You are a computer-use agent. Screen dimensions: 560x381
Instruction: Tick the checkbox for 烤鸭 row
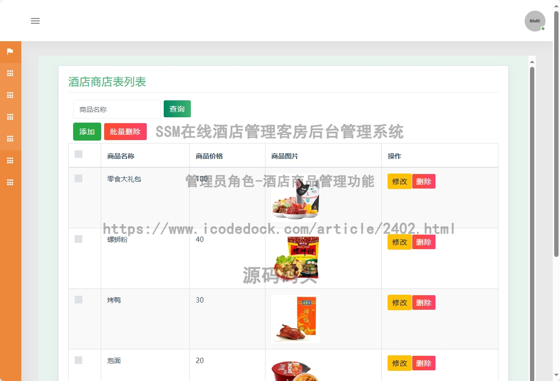pos(78,300)
